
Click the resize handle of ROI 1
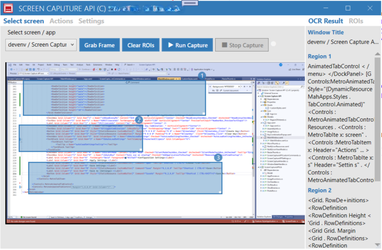click(x=204, y=113)
